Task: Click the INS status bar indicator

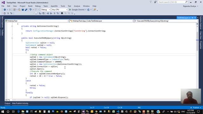Action: click(139, 108)
